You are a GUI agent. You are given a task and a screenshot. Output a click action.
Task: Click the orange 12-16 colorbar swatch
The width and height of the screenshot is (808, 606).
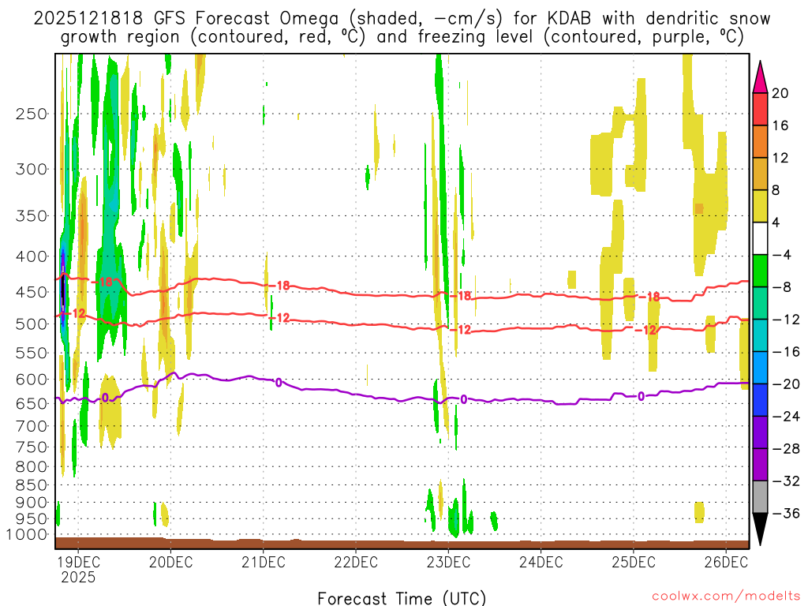pyautogui.click(x=760, y=142)
